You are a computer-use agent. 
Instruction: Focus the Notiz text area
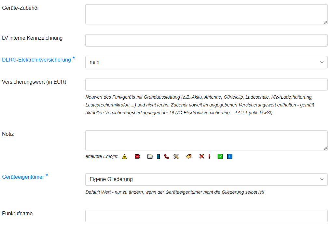pos(206,140)
